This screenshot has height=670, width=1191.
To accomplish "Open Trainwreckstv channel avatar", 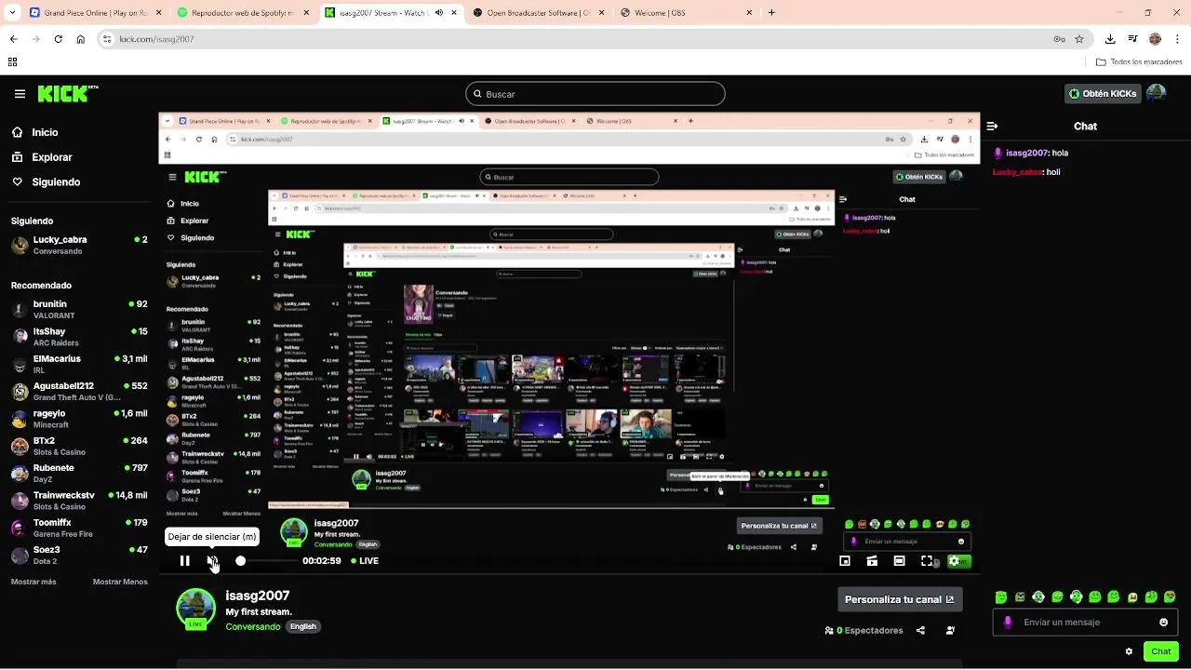I will pos(20,501).
